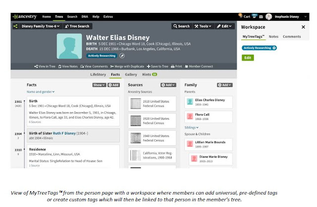
Task: Select the MyTreeTags tab in Workspace
Action: click(x=254, y=37)
